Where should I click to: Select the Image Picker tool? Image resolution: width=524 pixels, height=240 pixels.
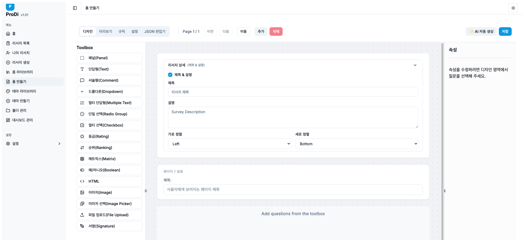109,204
